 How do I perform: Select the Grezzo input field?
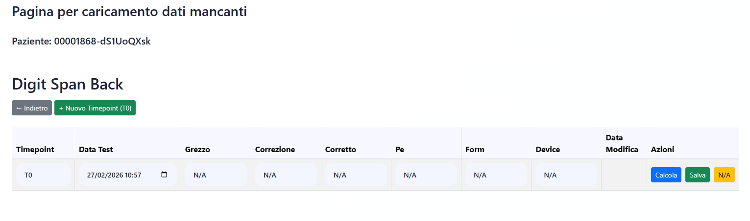(x=216, y=175)
